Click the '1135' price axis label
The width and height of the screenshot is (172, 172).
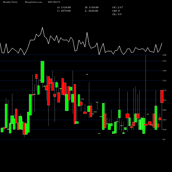pos(164,80)
